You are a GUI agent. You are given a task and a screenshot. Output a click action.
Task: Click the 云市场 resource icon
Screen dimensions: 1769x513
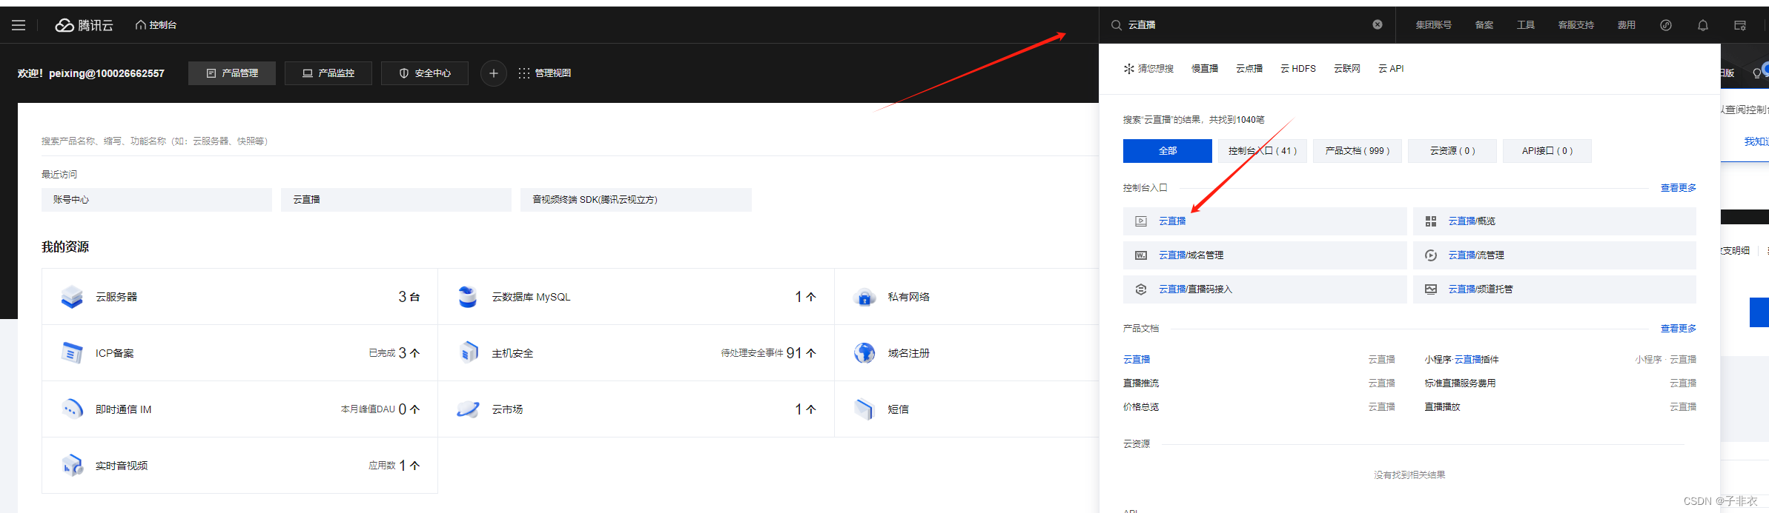click(468, 409)
